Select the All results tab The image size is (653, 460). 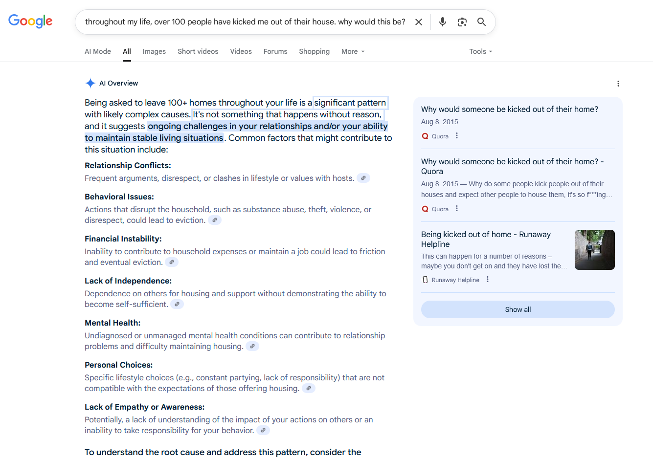click(127, 51)
